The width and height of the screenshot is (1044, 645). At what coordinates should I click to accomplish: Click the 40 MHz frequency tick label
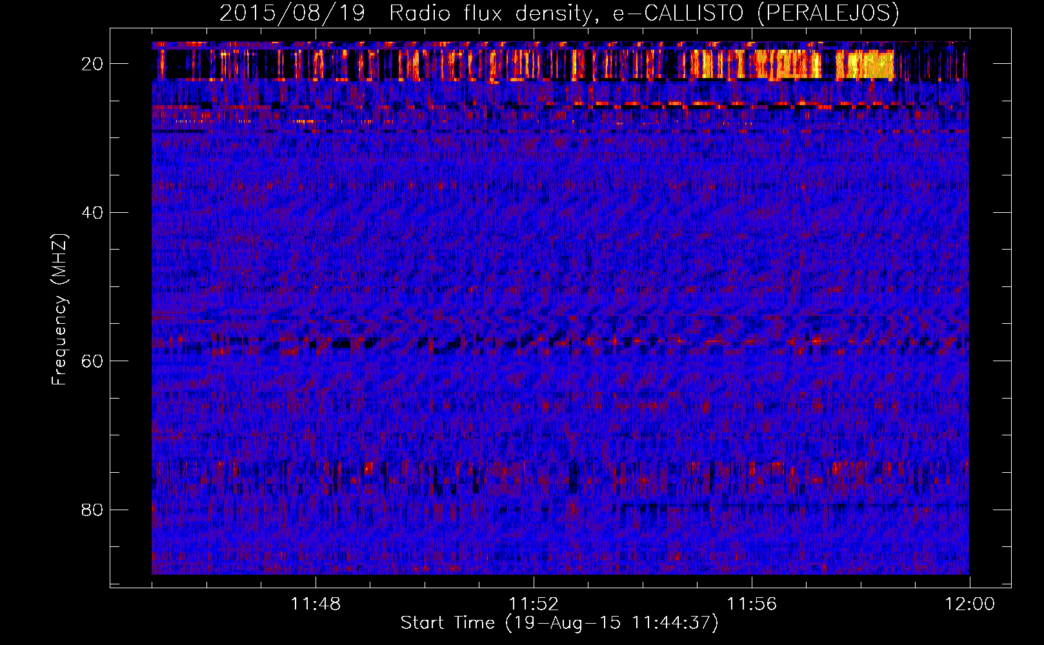coord(93,212)
